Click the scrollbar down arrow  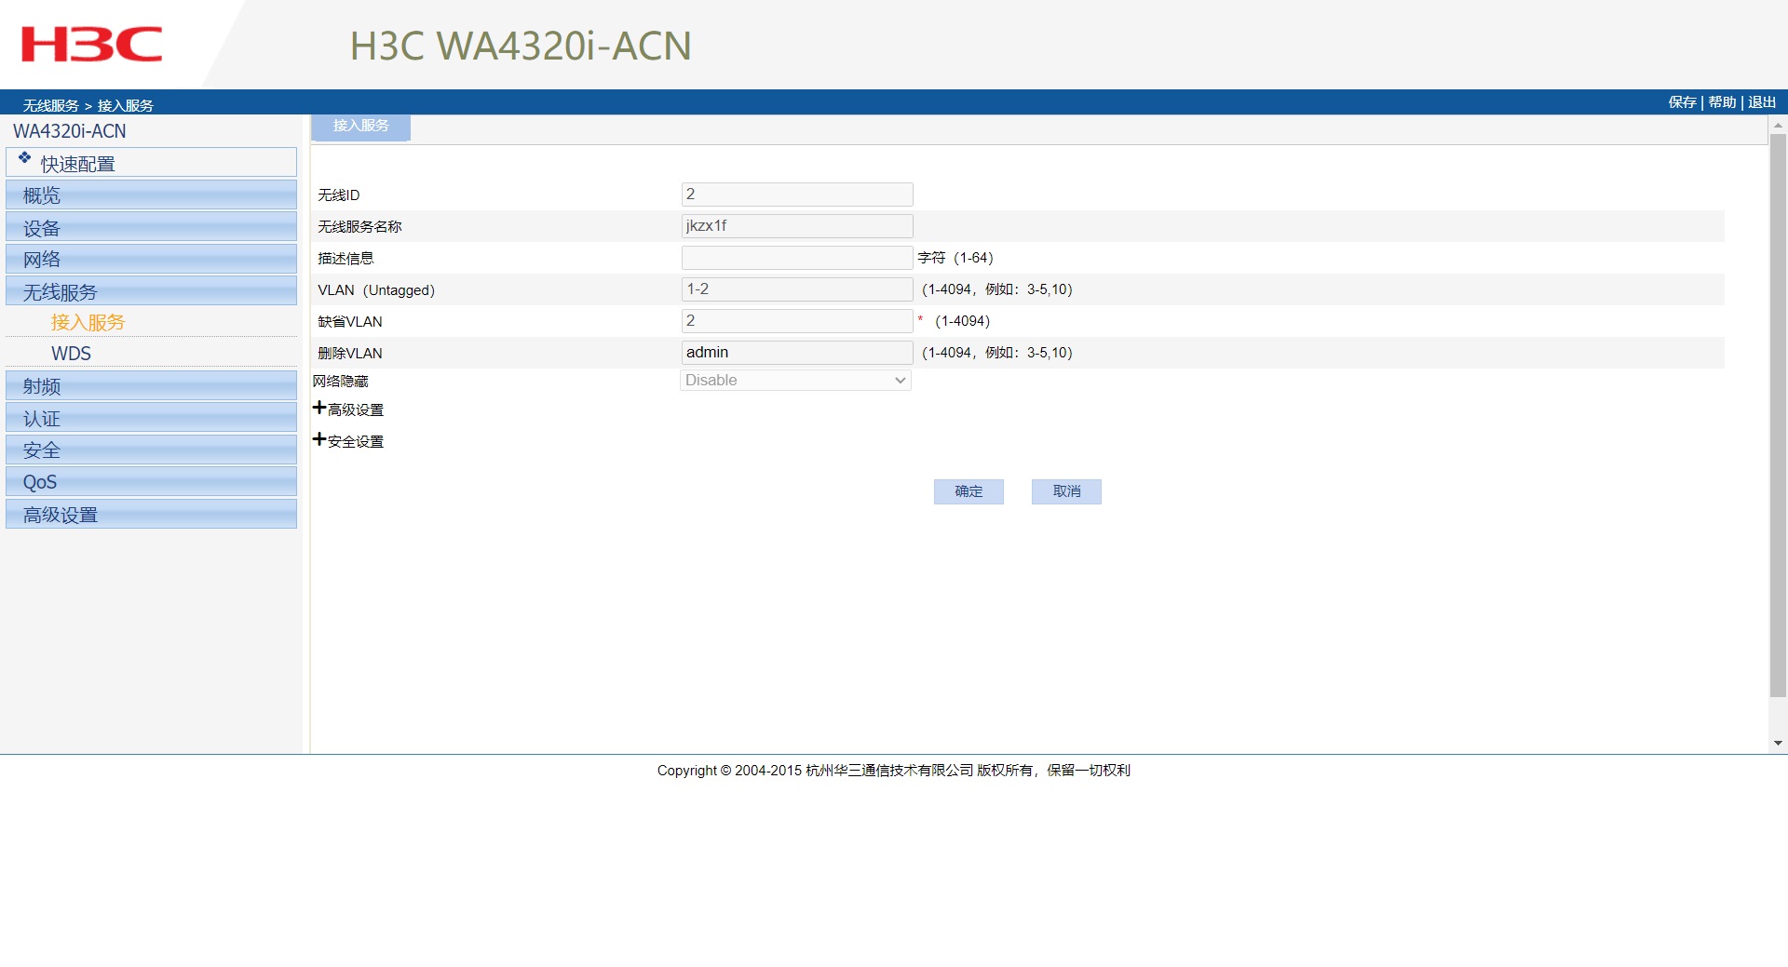coord(1778,743)
